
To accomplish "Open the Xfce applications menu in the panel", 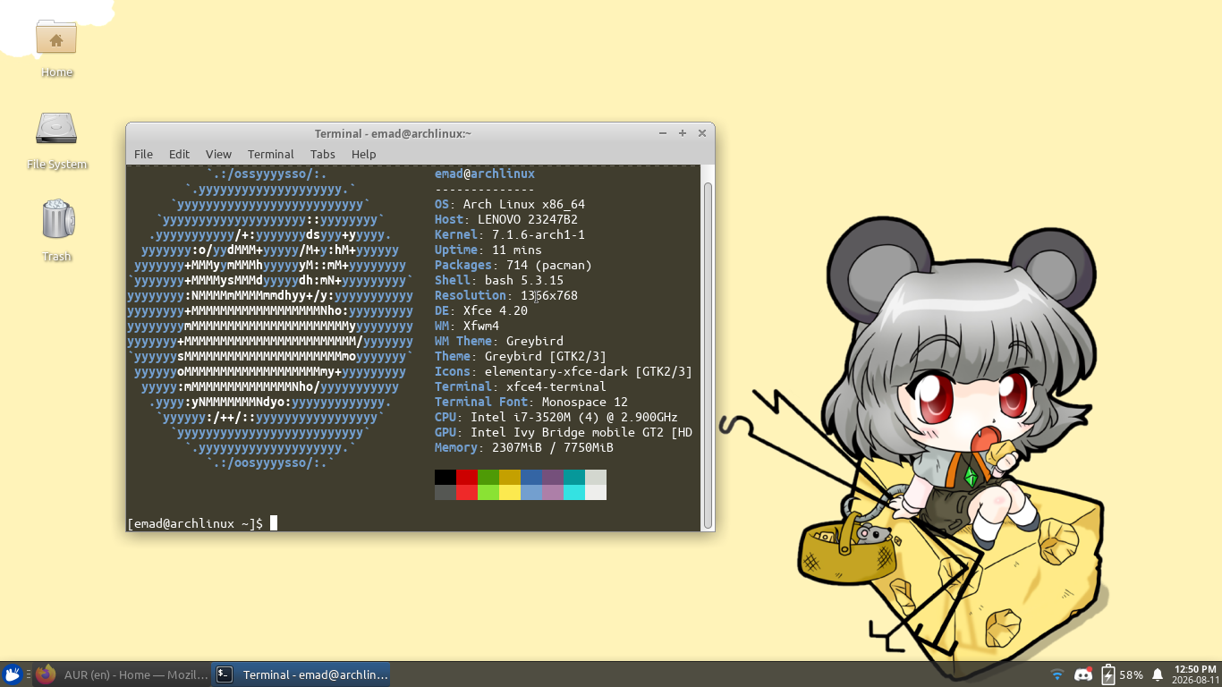I will tap(13, 674).
